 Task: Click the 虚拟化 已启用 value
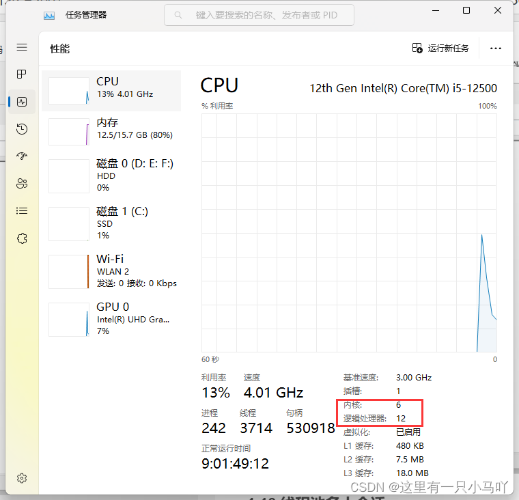[x=408, y=432]
